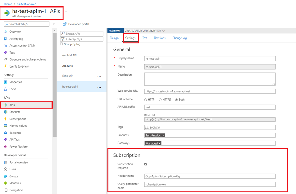Click the Web service URL field

click(210, 91)
